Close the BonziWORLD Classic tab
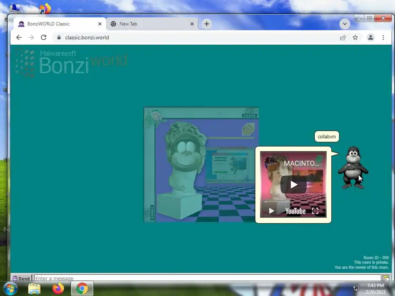This screenshot has width=395, height=296. click(100, 24)
